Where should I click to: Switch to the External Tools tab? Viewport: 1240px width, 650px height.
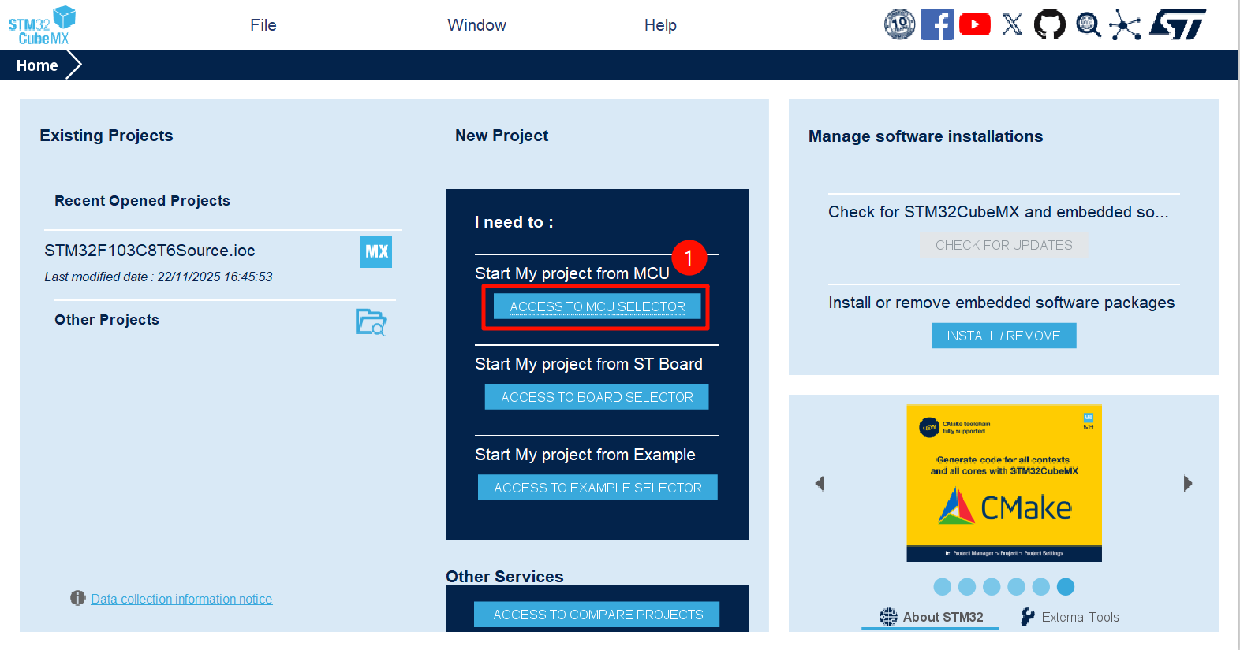(1070, 617)
